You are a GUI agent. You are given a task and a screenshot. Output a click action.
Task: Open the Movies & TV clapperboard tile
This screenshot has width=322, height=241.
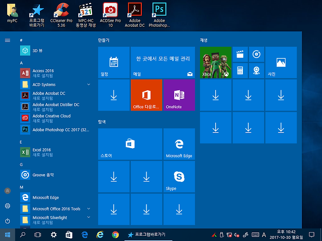[x=240, y=54]
